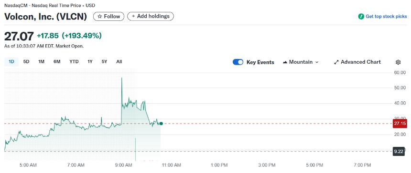
Task: Click the Volcon, Inc. (VLCN) title
Action: (45, 17)
